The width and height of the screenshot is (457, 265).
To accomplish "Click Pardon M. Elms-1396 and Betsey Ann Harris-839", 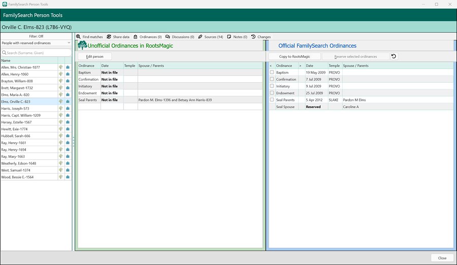I will point(175,100).
